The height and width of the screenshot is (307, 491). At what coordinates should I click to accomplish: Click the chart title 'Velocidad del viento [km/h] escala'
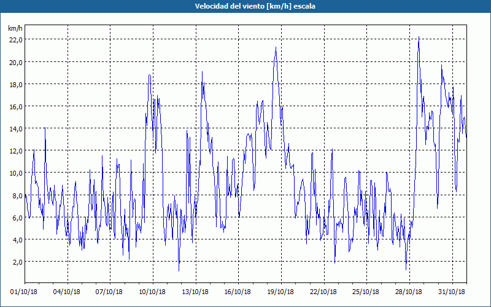(255, 6)
